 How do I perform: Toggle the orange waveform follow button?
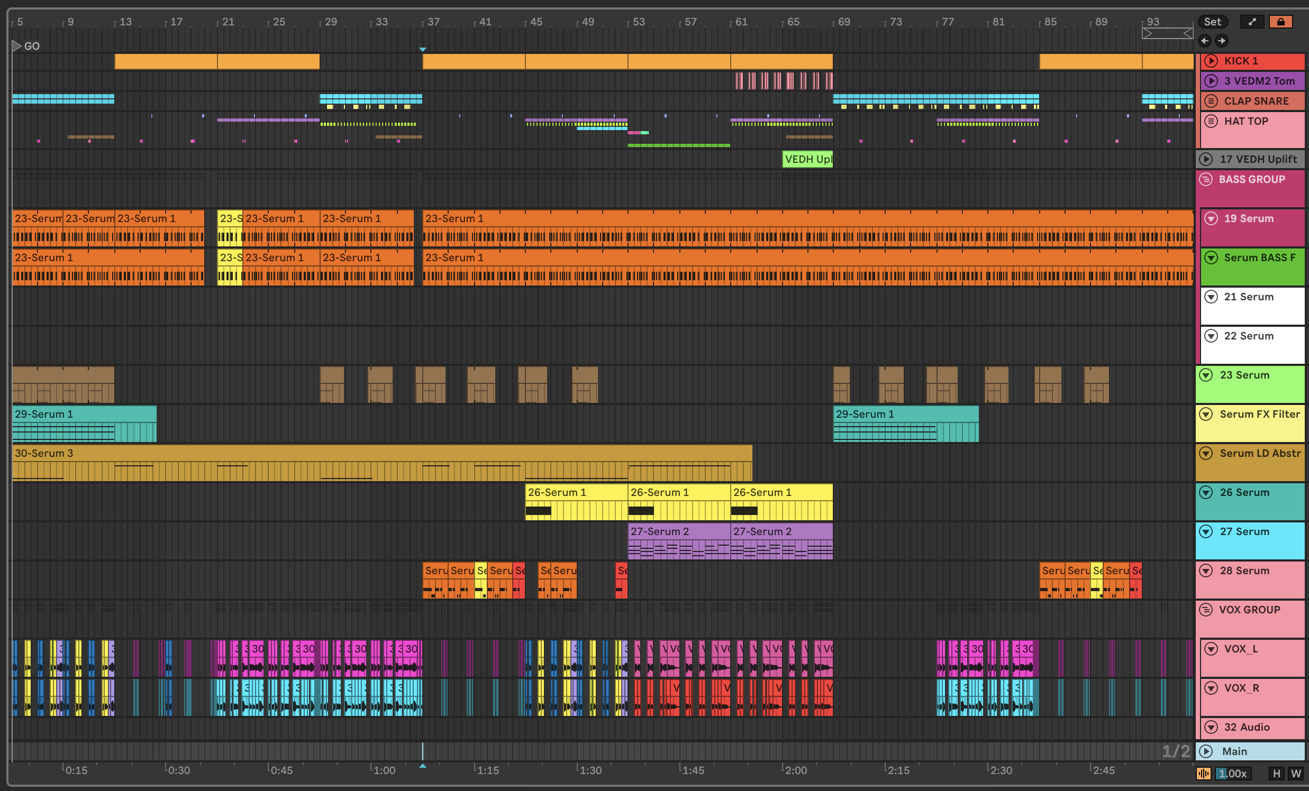coord(1203,774)
